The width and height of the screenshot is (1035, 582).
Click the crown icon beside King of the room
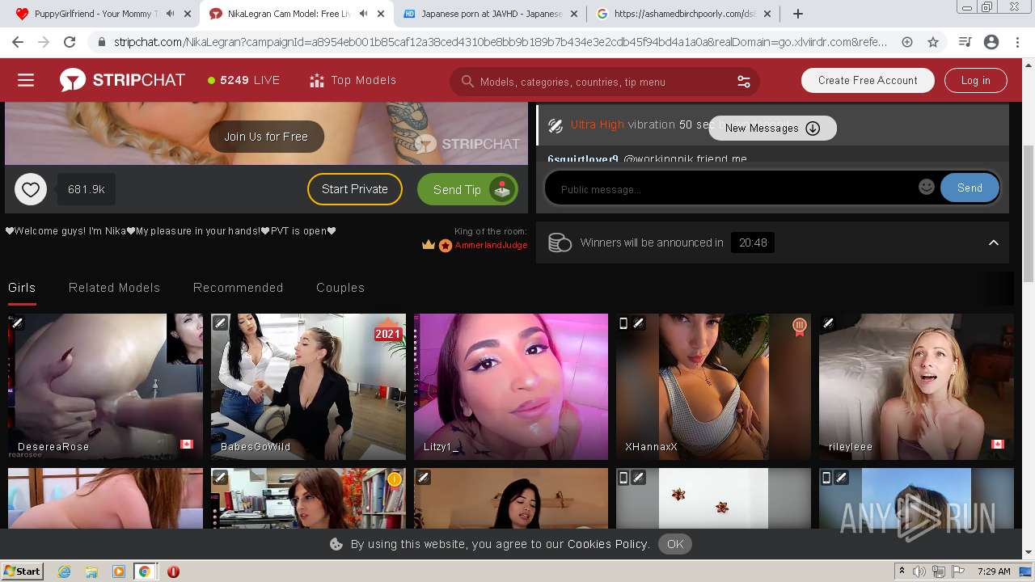[x=429, y=245]
